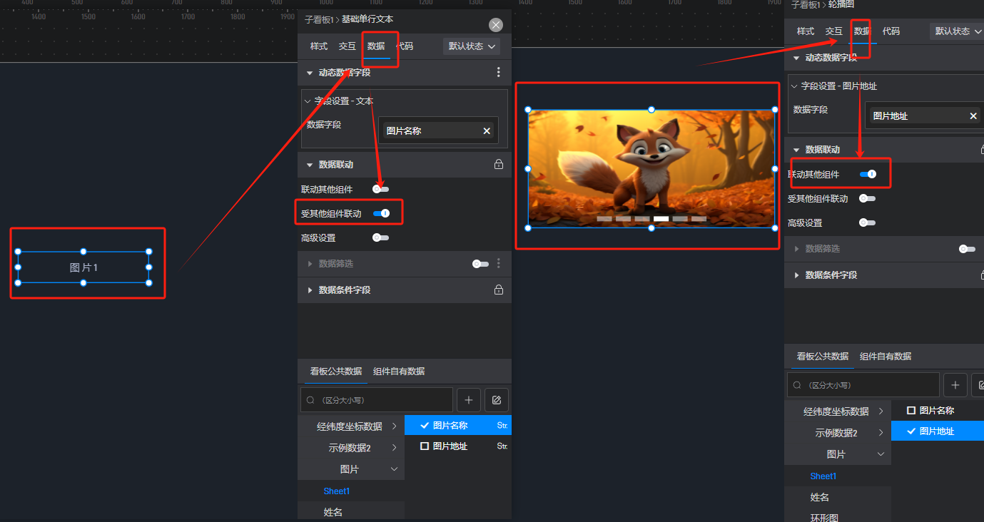984x522 pixels.
Task: Disable 联动其他组件 switch in 轮播图 panel
Action: [x=868, y=174]
